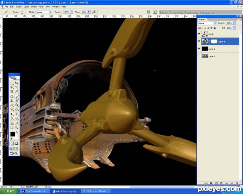Switch to Quick Mask Mode

coord(16,143)
